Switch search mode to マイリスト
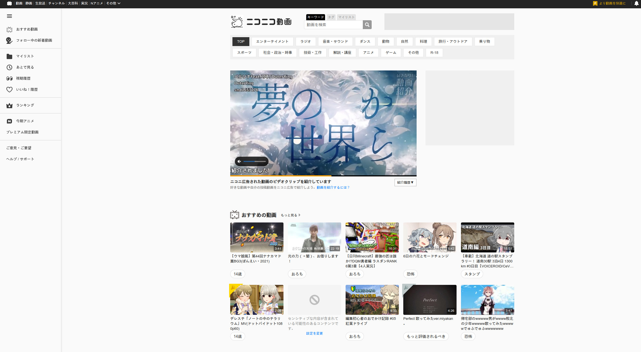 tap(346, 17)
